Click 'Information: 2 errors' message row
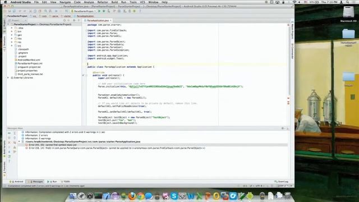 [36, 135]
